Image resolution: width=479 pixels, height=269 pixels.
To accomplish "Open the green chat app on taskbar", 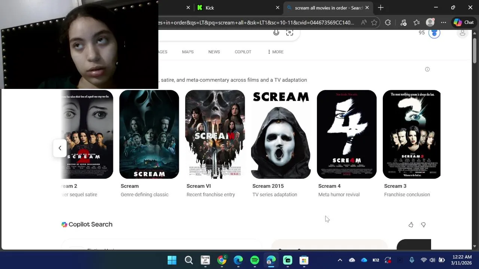I will [x=287, y=260].
